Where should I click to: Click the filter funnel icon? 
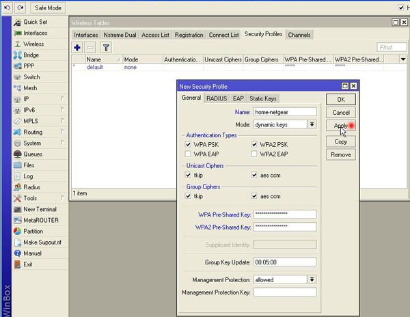pyautogui.click(x=106, y=48)
